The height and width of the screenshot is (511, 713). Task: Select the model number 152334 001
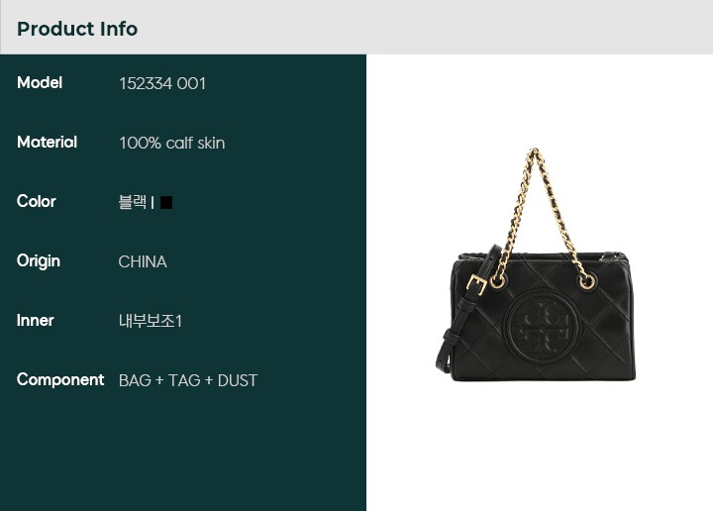coord(162,83)
